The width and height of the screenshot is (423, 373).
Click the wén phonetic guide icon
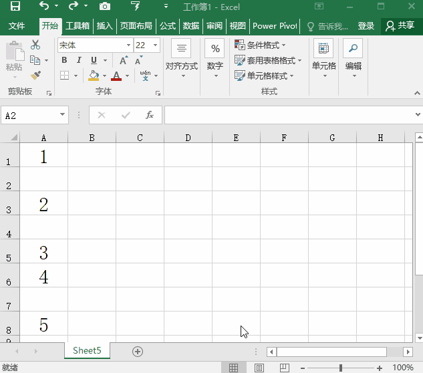145,76
